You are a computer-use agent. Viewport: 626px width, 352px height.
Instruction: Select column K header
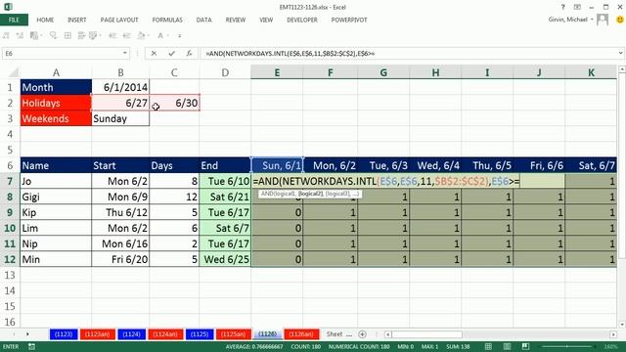click(591, 72)
